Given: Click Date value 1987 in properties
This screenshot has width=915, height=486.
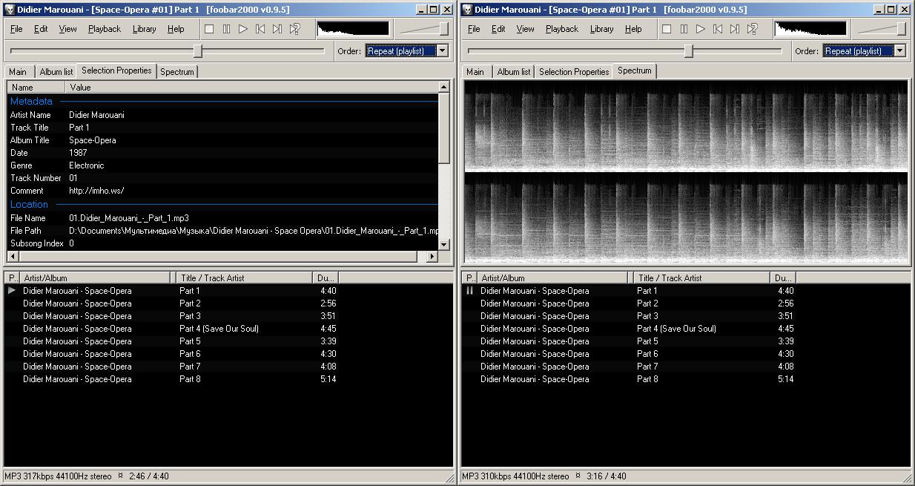Looking at the screenshot, I should click(x=78, y=153).
